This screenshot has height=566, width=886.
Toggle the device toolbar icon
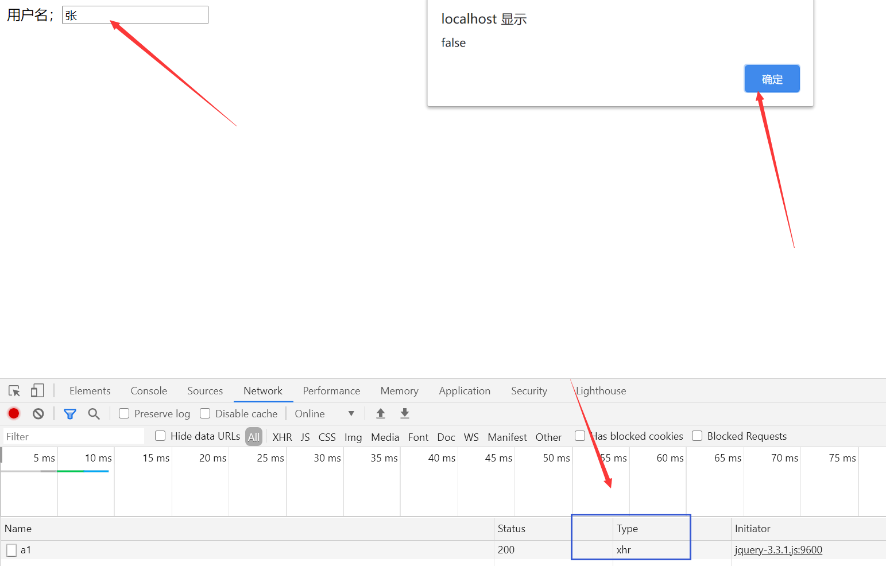37,391
